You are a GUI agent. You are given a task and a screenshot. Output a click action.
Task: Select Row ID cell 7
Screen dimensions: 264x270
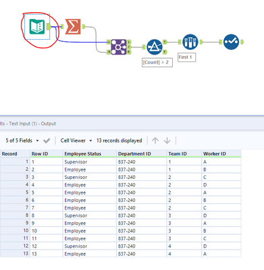(47, 208)
